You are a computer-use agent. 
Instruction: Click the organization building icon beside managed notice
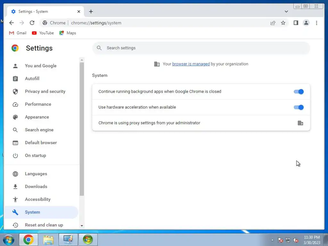(157, 64)
